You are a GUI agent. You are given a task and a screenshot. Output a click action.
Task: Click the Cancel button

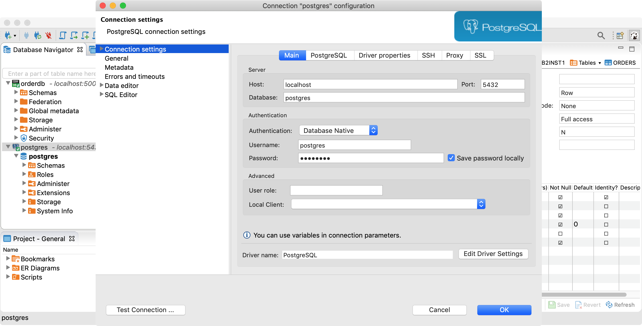pyautogui.click(x=439, y=310)
